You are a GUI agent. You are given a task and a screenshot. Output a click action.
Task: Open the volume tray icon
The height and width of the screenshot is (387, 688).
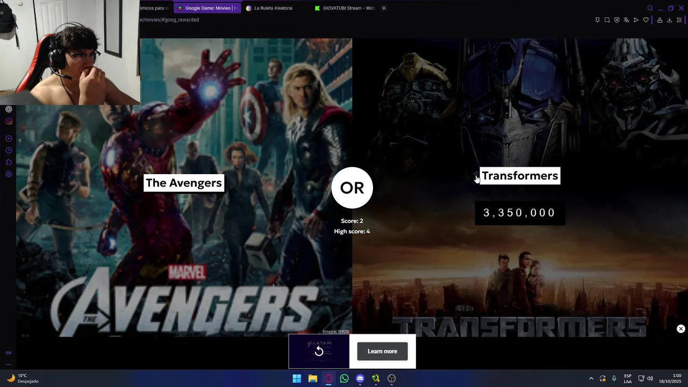click(x=650, y=378)
